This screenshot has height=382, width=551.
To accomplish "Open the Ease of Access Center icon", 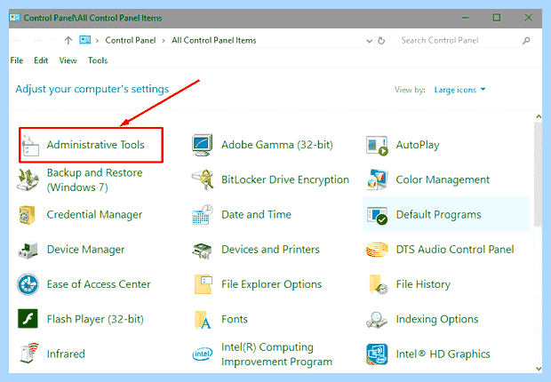I will (28, 284).
